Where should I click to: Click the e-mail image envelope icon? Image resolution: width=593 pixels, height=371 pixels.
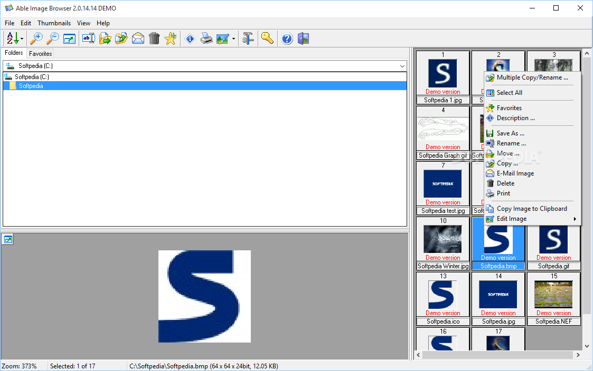click(138, 38)
